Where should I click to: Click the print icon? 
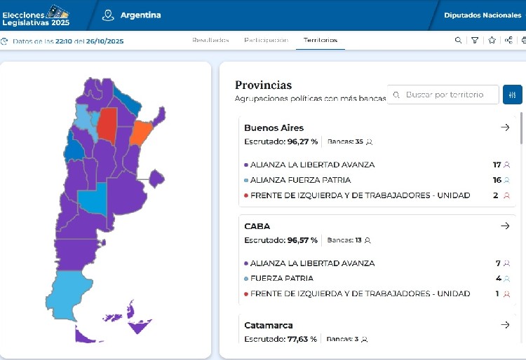coord(522,41)
